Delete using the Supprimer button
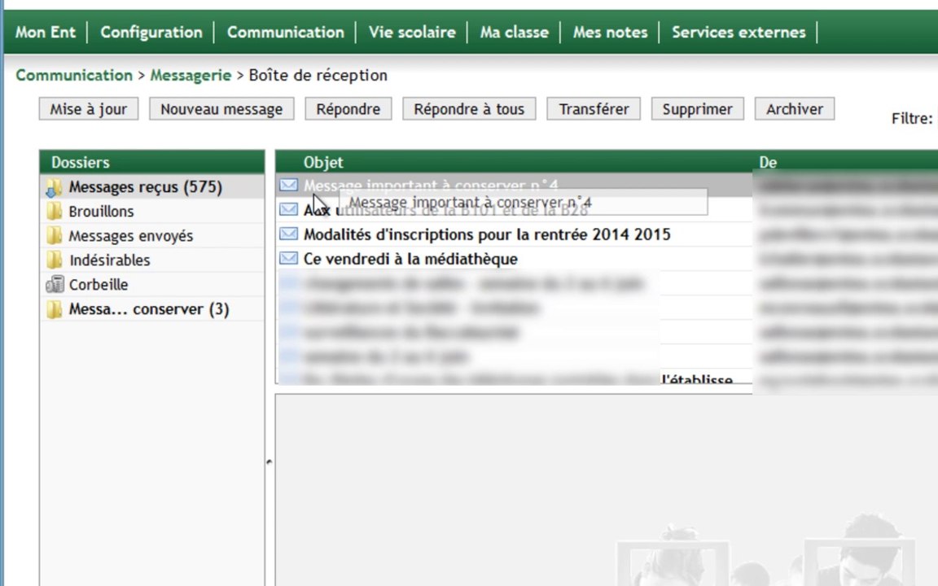 pyautogui.click(x=698, y=109)
